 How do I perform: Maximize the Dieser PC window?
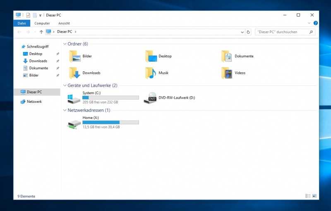pyautogui.click(x=298, y=15)
